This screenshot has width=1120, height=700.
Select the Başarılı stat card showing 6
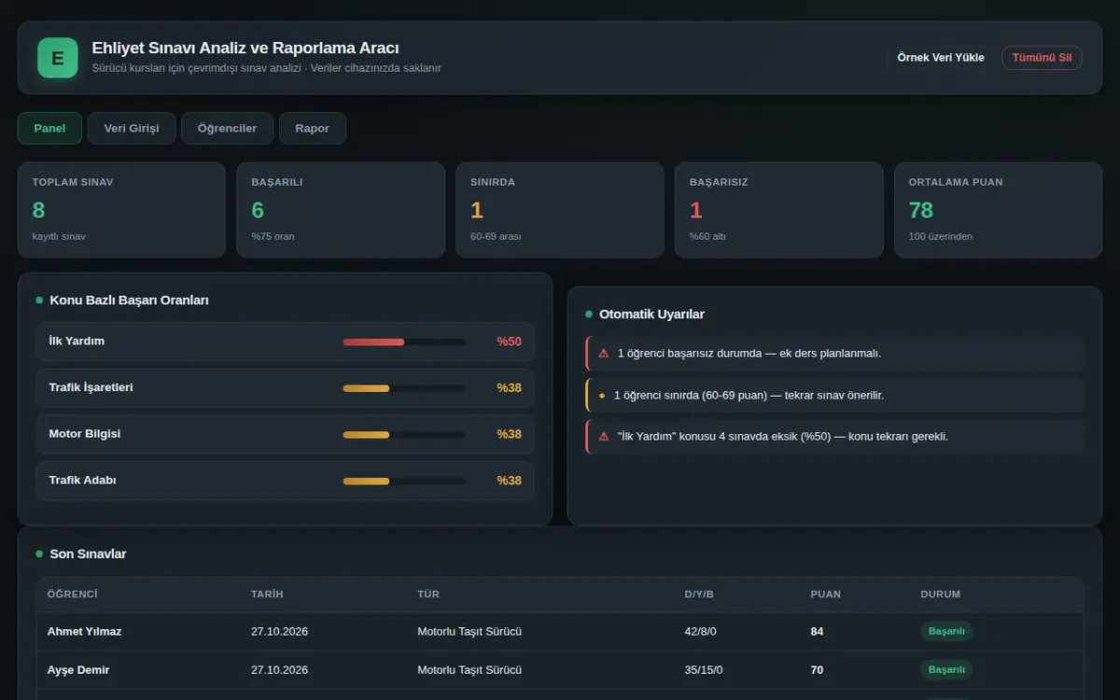tap(341, 210)
